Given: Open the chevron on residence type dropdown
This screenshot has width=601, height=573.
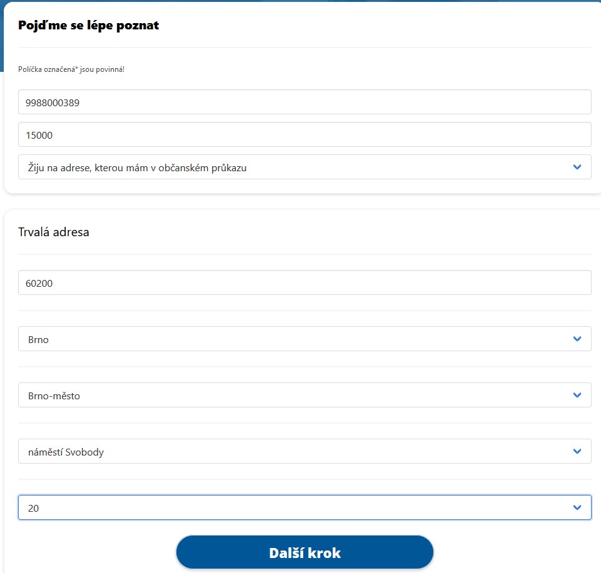Looking at the screenshot, I should click(x=577, y=167).
